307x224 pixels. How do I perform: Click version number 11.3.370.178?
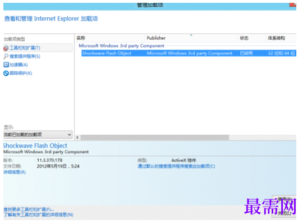click(50, 161)
